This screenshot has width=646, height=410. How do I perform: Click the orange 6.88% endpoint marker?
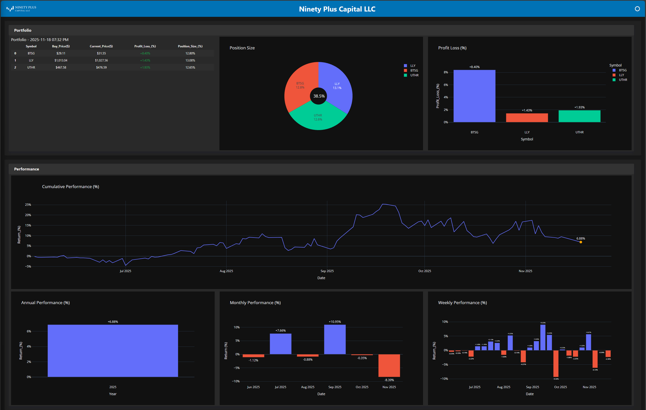pyautogui.click(x=581, y=242)
